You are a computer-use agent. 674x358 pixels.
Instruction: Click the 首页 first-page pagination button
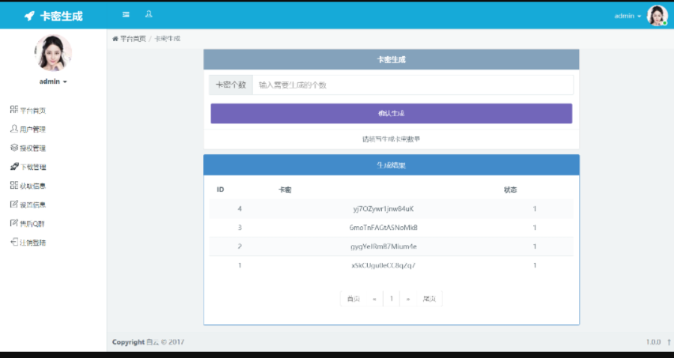[353, 299]
